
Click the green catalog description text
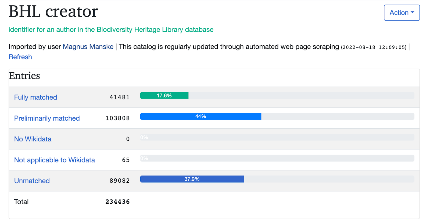click(x=111, y=29)
